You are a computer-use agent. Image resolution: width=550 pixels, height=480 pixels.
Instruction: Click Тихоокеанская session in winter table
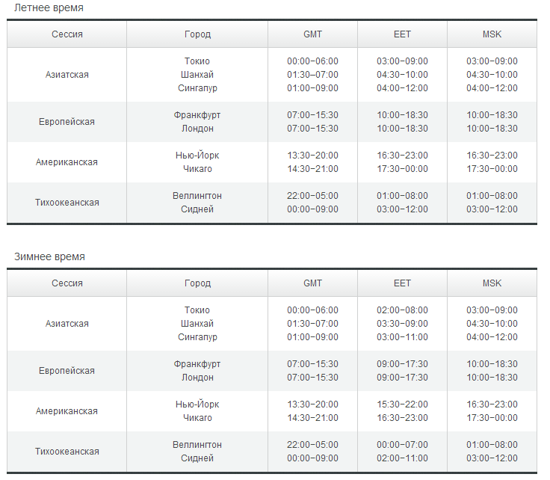coord(67,452)
